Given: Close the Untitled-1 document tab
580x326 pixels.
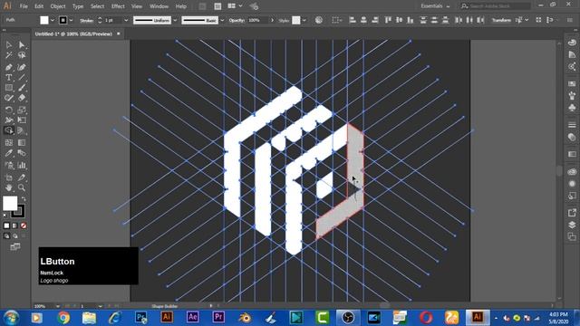Looking at the screenshot, I should (x=119, y=34).
